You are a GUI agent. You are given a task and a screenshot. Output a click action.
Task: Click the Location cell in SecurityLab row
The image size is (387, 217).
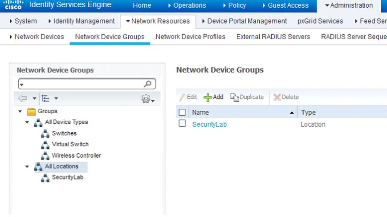pos(313,124)
